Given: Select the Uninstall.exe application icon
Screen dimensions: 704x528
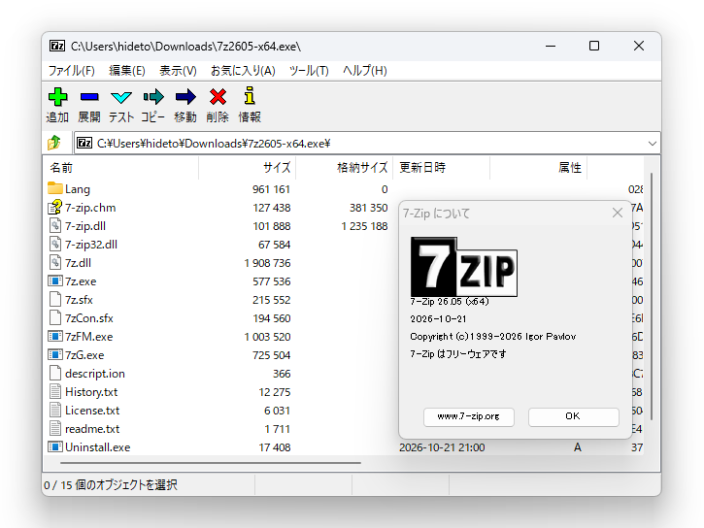Looking at the screenshot, I should pyautogui.click(x=54, y=446).
